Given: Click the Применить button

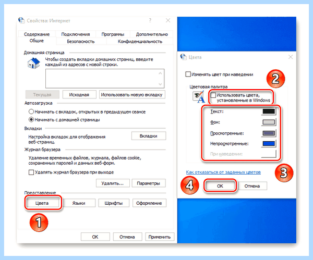Looking at the screenshot, I should coord(160,237).
